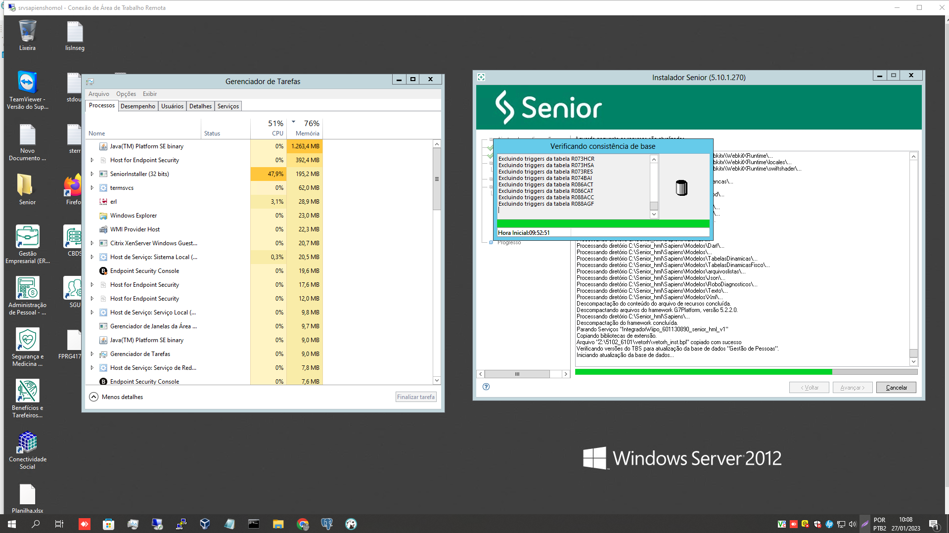
Task: Launch the TeamViewer desktop shortcut
Action: tap(27, 90)
